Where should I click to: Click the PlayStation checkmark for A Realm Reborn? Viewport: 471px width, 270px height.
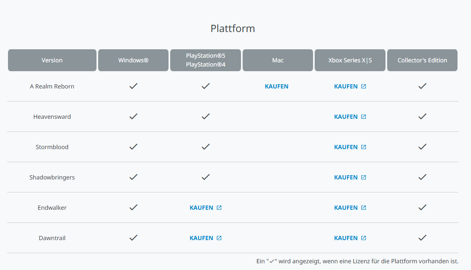coord(206,86)
